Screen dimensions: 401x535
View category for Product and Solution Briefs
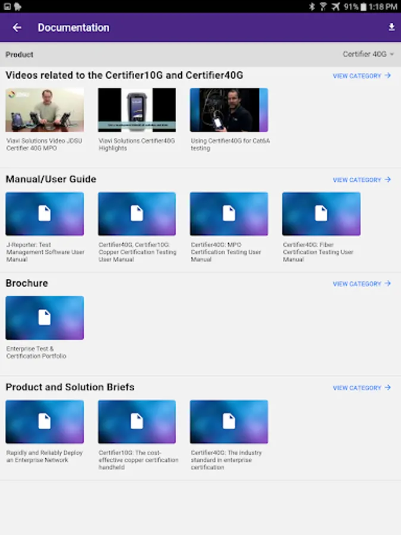click(362, 388)
